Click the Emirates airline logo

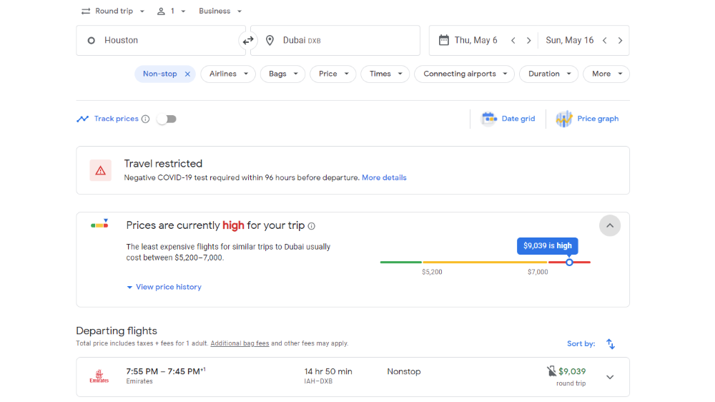99,376
